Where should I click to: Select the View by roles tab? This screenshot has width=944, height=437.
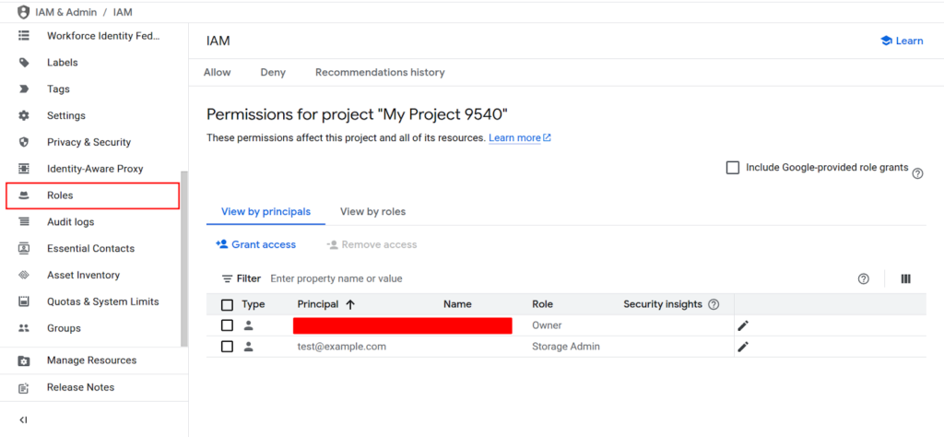tap(372, 212)
